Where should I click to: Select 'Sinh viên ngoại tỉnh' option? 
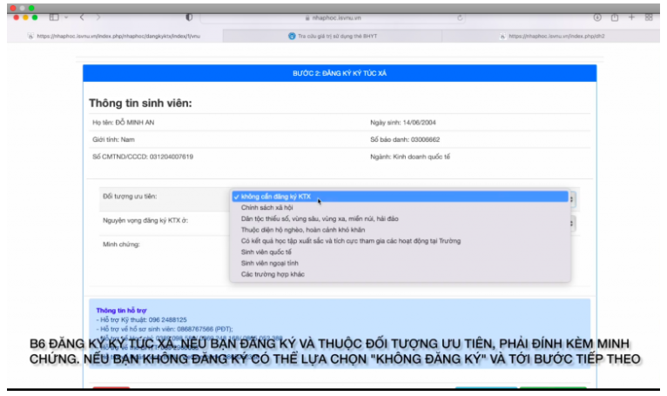click(400, 263)
